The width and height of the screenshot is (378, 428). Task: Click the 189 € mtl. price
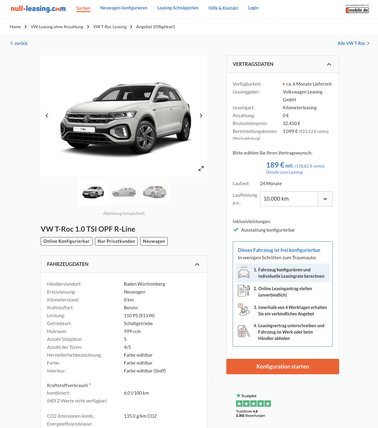pyautogui.click(x=280, y=165)
